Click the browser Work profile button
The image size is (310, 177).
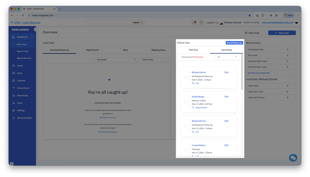(x=289, y=15)
